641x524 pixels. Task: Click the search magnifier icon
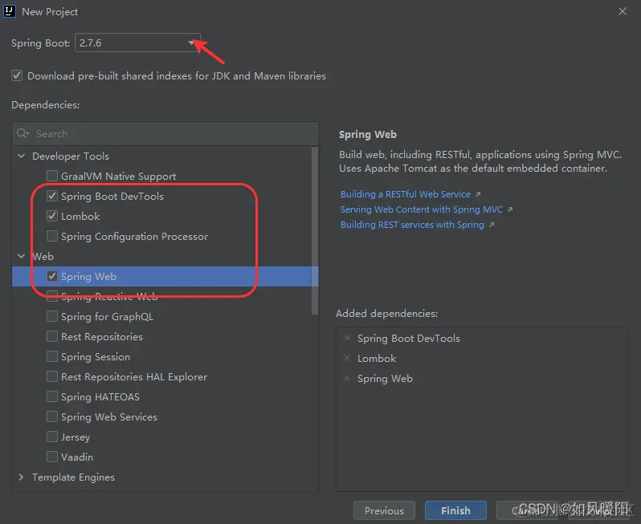pos(22,133)
